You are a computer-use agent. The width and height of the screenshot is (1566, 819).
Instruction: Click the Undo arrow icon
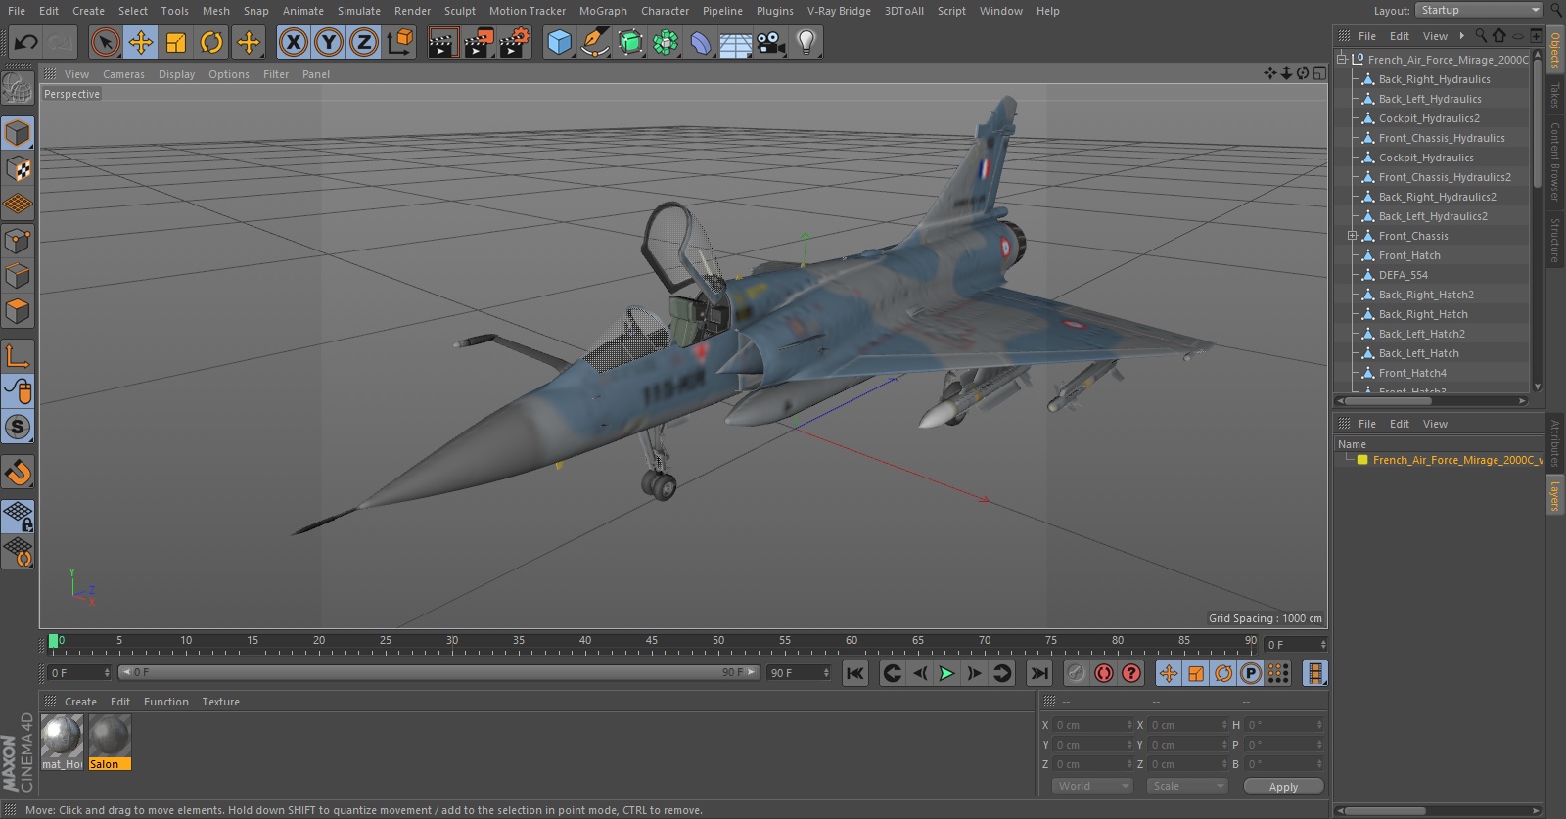click(26, 42)
